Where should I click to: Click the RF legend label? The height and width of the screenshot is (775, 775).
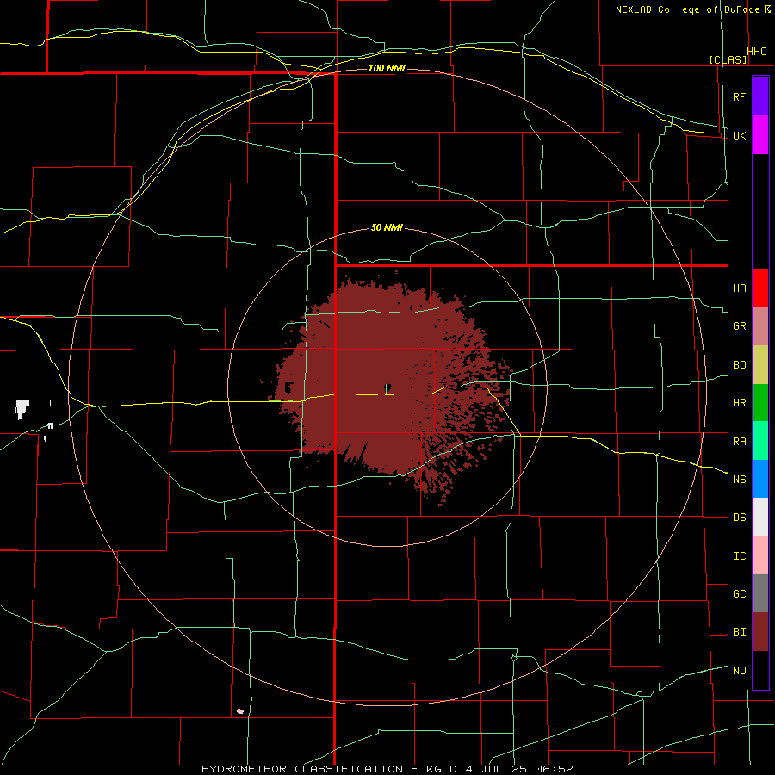point(740,96)
